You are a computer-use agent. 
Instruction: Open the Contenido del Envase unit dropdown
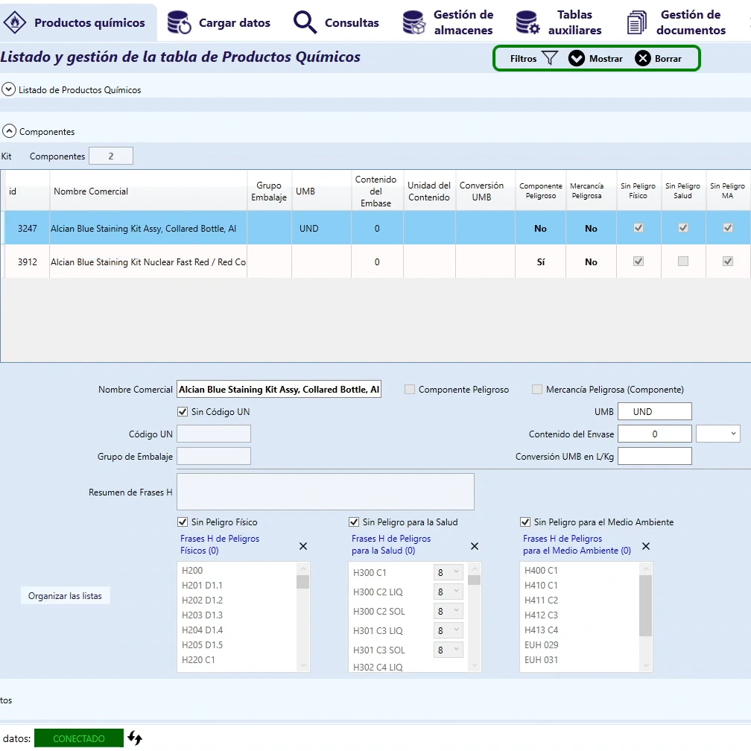pos(718,434)
